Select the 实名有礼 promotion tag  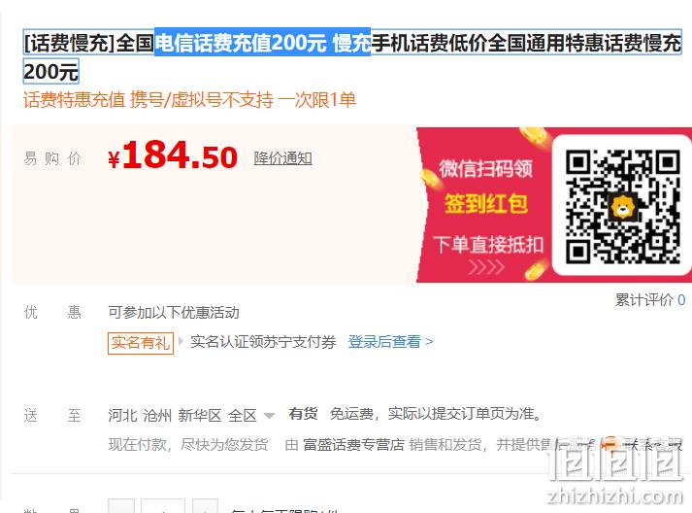(x=141, y=343)
